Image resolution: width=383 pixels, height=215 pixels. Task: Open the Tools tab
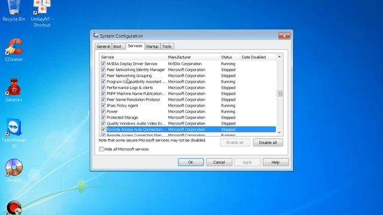[x=166, y=47]
